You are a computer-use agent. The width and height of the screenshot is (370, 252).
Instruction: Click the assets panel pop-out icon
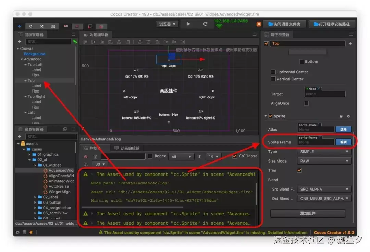pos(65,129)
